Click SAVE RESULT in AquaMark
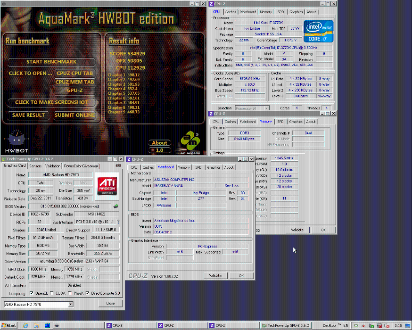Screen dimensions: 412x330 pyautogui.click(x=28, y=115)
